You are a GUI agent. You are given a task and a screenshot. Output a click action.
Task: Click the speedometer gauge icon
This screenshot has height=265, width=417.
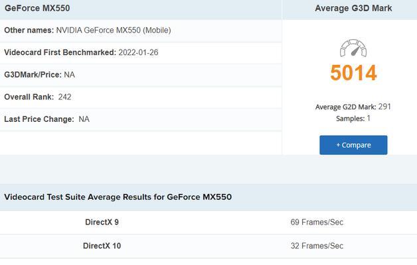[x=353, y=48]
